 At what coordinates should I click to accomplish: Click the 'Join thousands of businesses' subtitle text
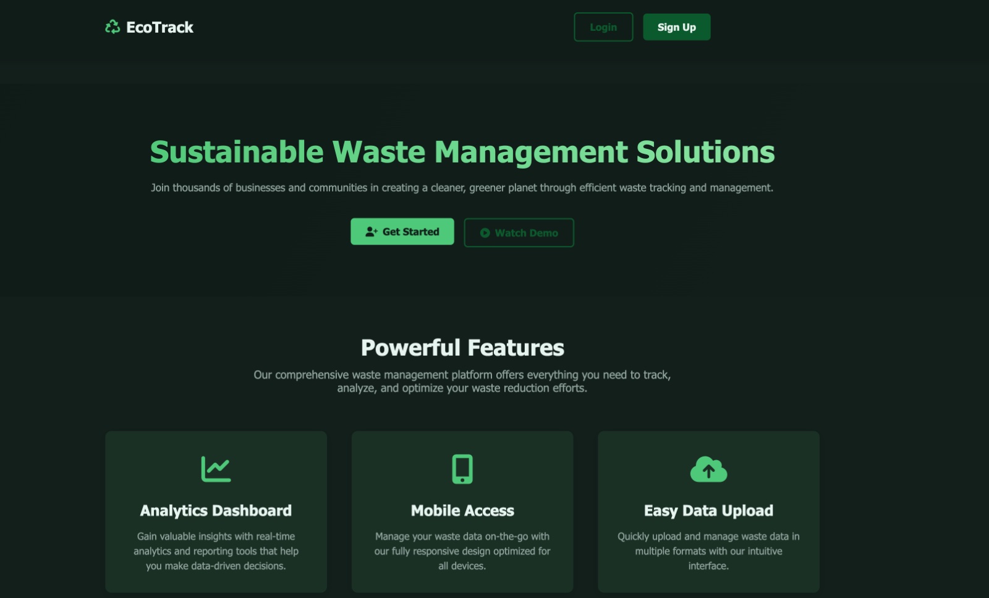pos(462,188)
